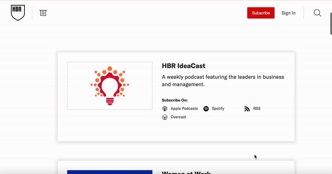Click the IdeaCast weekly podcast description

[223, 81]
